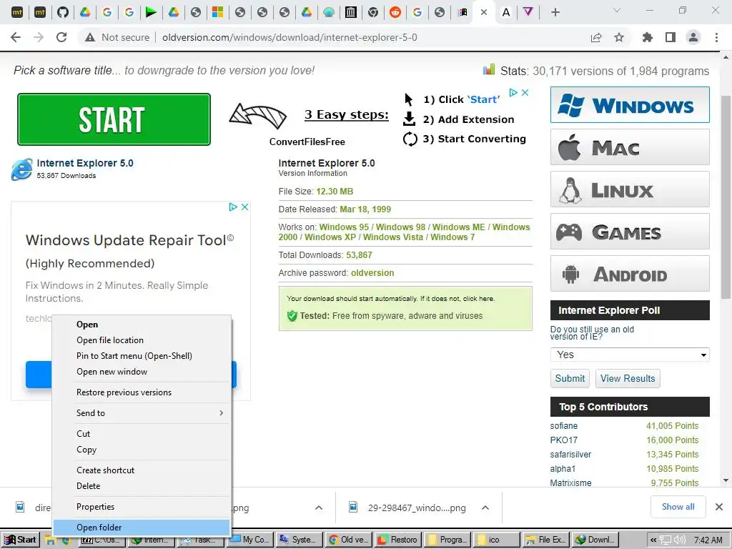Show all downloads
This screenshot has width=732, height=549.
point(678,507)
